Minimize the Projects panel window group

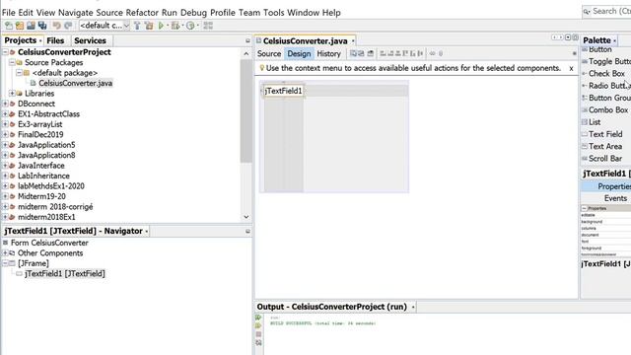click(247, 40)
